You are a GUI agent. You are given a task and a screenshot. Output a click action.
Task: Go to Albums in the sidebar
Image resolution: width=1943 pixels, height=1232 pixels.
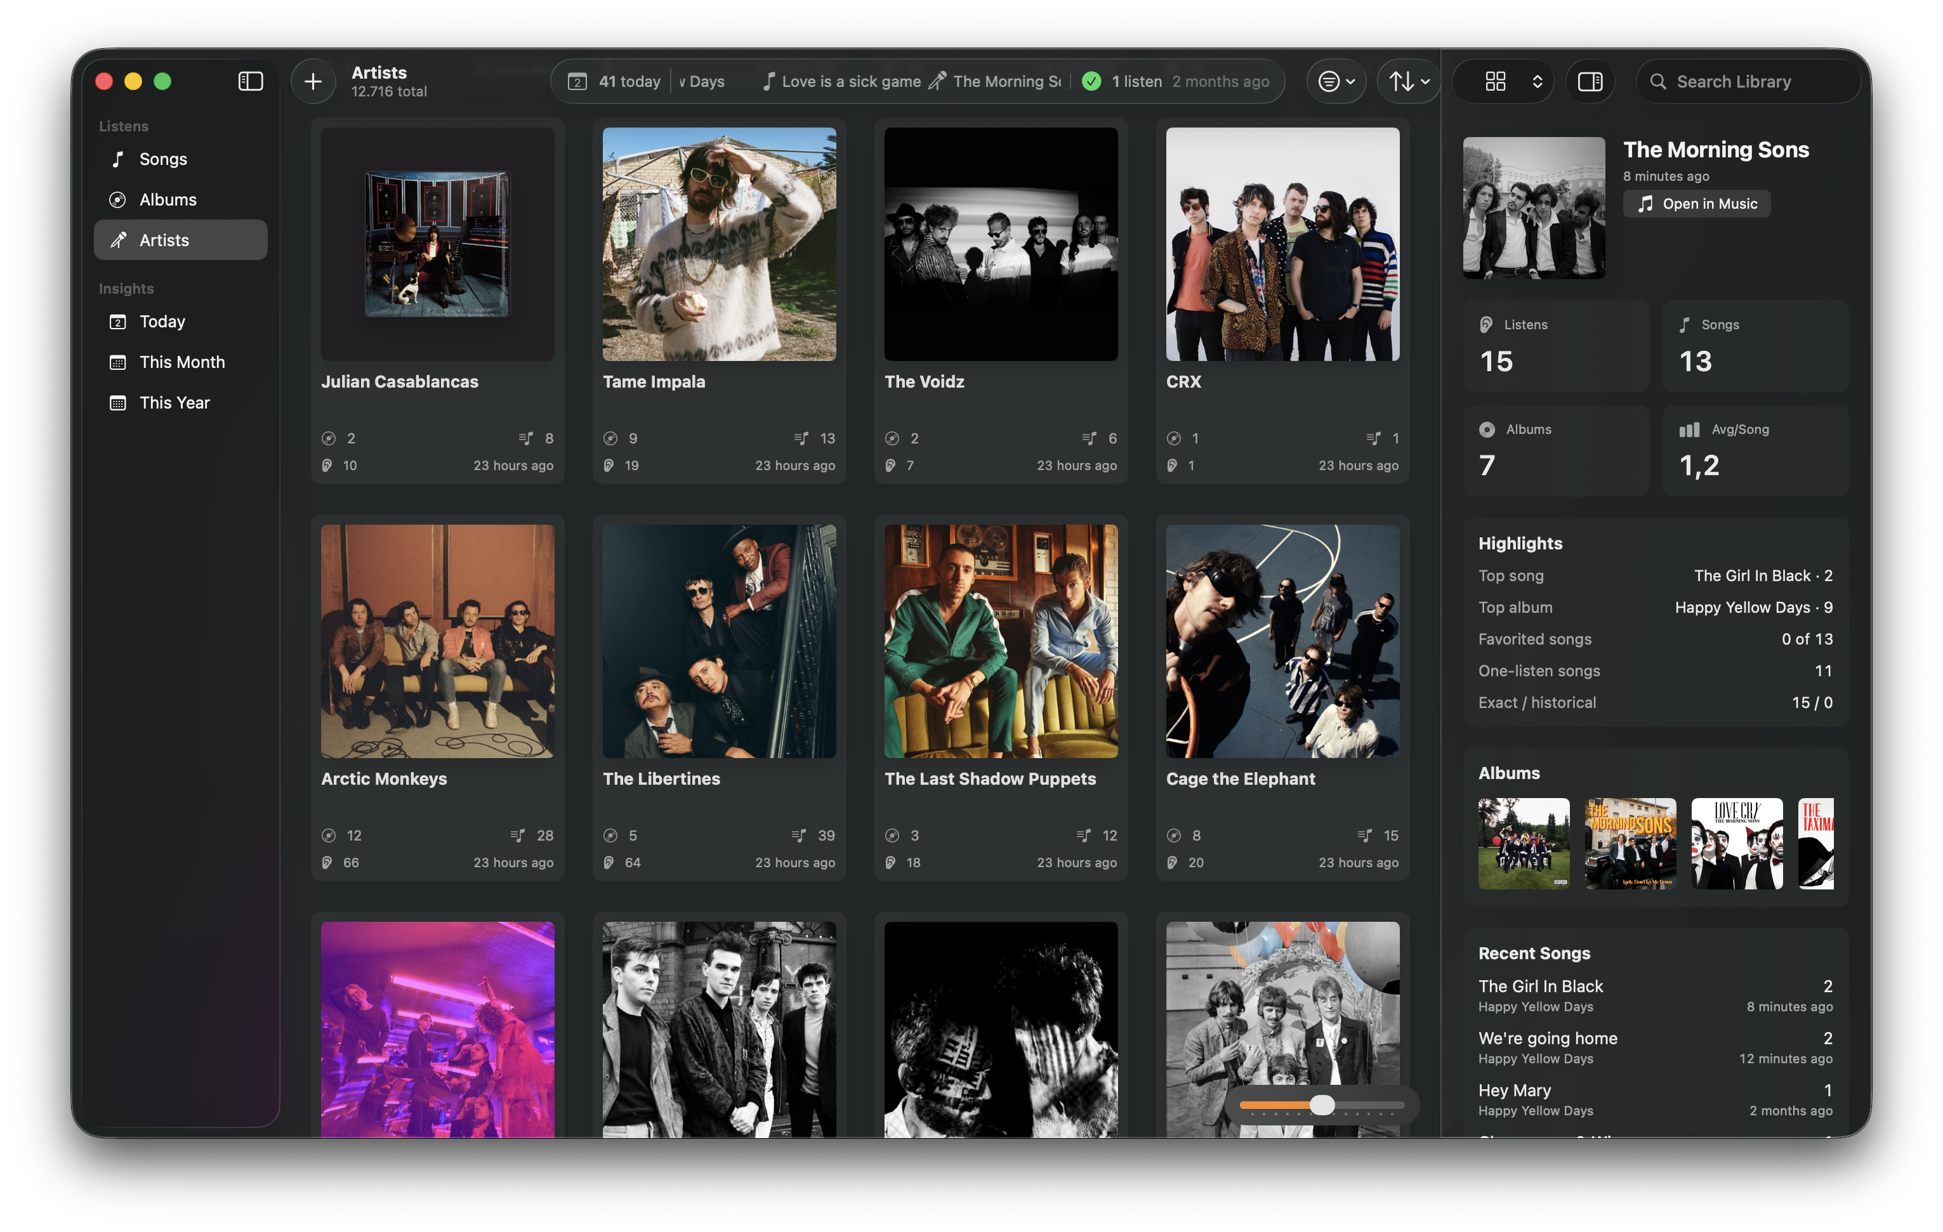pyautogui.click(x=181, y=199)
